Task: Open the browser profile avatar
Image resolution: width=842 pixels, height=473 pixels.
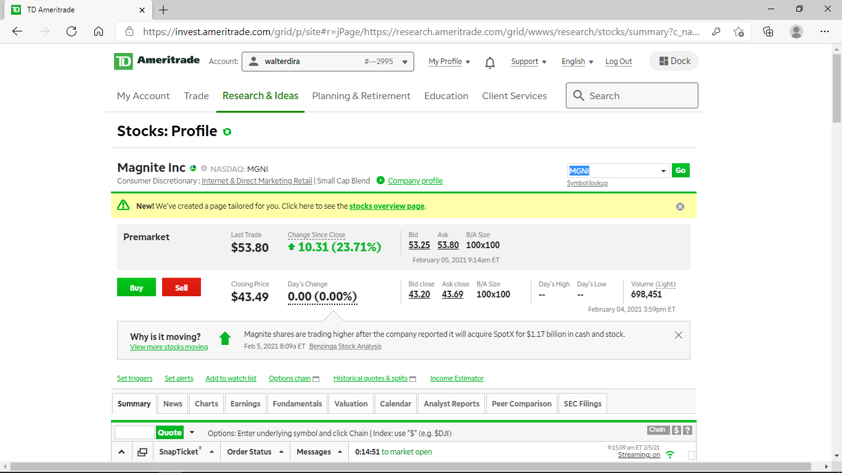Action: [796, 31]
